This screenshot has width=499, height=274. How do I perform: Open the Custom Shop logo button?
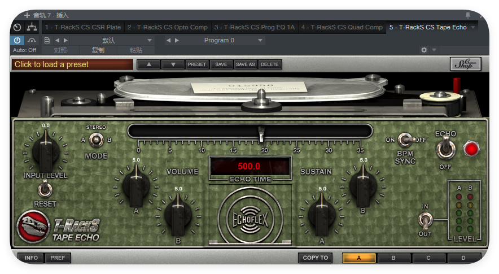click(x=465, y=64)
